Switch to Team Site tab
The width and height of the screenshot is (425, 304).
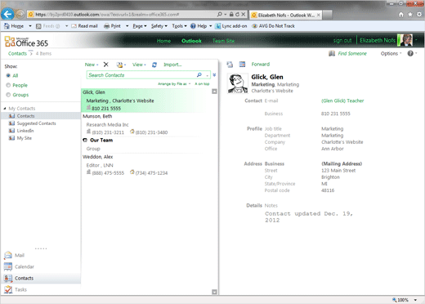point(223,41)
